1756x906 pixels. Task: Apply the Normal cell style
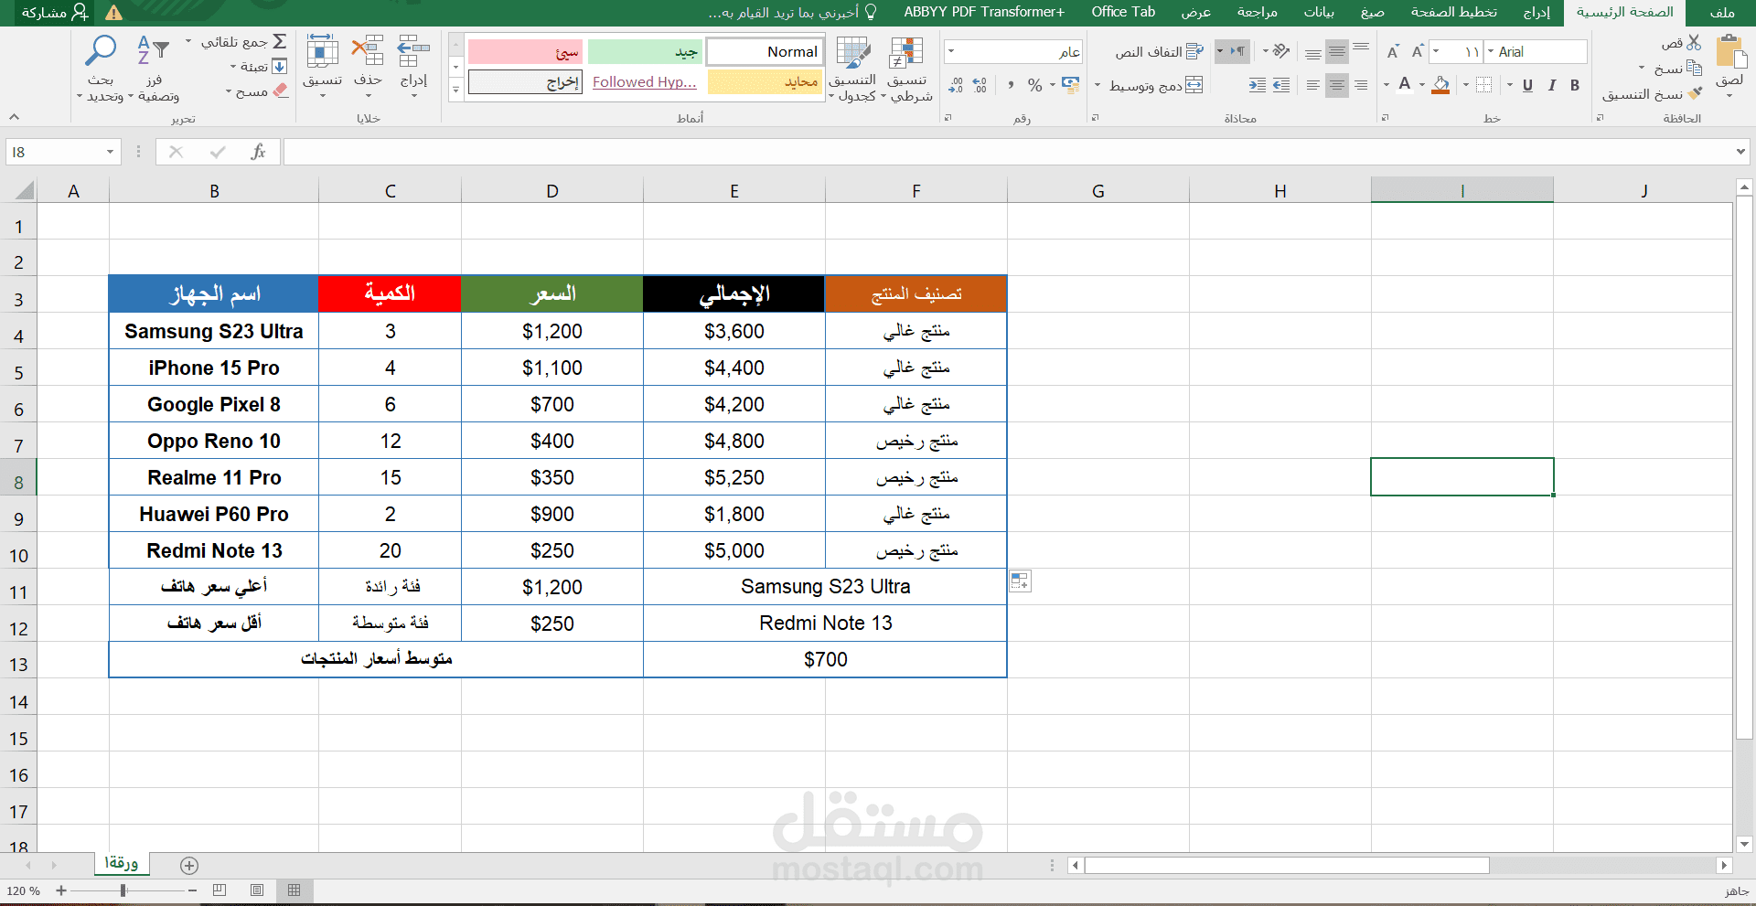[x=765, y=52]
